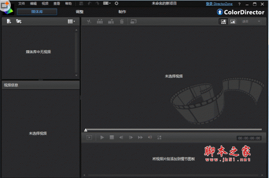Click the volume speaker icon
The width and height of the screenshot is (269, 178).
coord(150,137)
